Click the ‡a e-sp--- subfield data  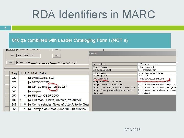34,91
